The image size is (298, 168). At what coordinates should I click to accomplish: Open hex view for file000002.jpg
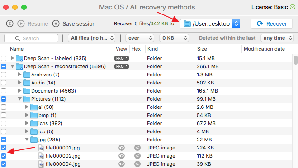[137, 156]
